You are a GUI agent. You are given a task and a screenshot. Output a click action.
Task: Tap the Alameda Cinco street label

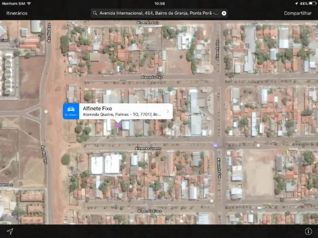[150, 211]
